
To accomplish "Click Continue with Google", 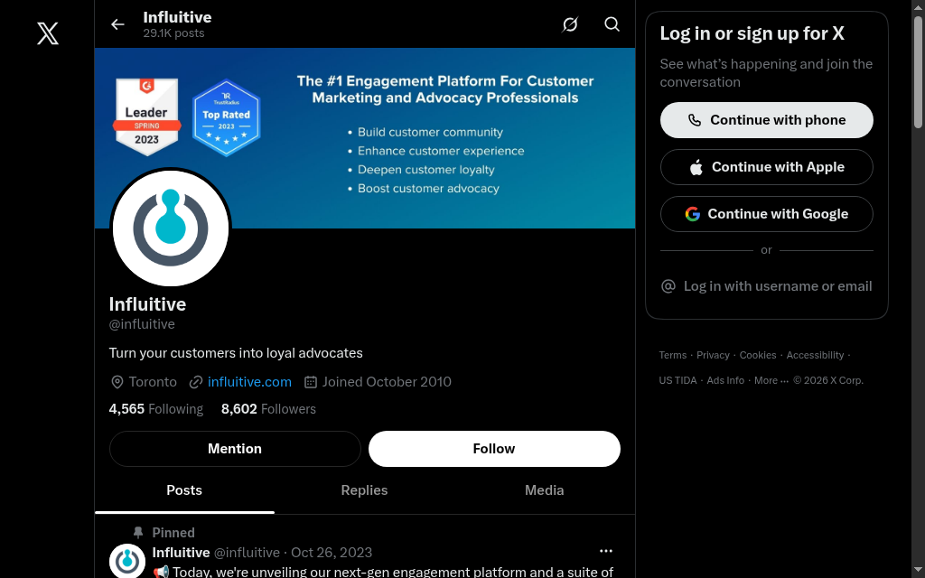I will point(766,214).
